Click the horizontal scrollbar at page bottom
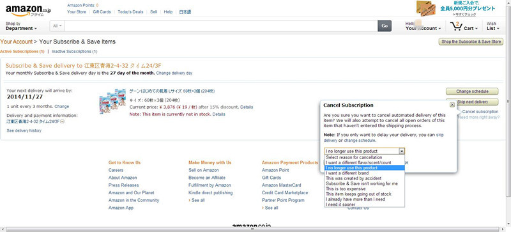Screen dimensions: 511x232 click(253, 229)
